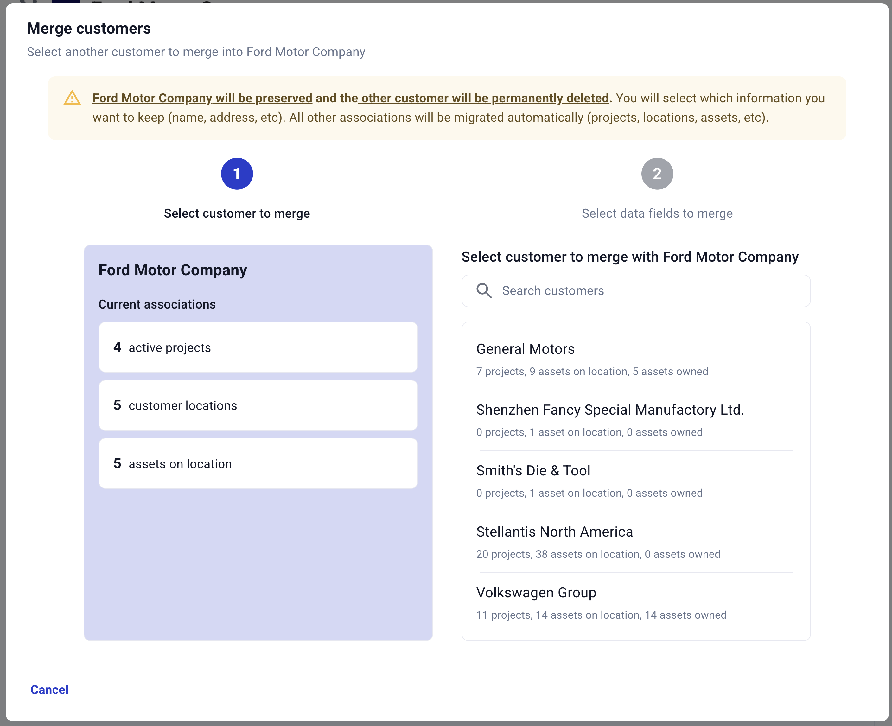Screen dimensions: 892x726
Task: Choose Shenzhen Fancy Special Manufactory Ltd.
Action: [636, 420]
